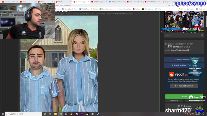Close the r/LivestreamFail tab
This screenshot has height=116, width=207.
point(17,2)
